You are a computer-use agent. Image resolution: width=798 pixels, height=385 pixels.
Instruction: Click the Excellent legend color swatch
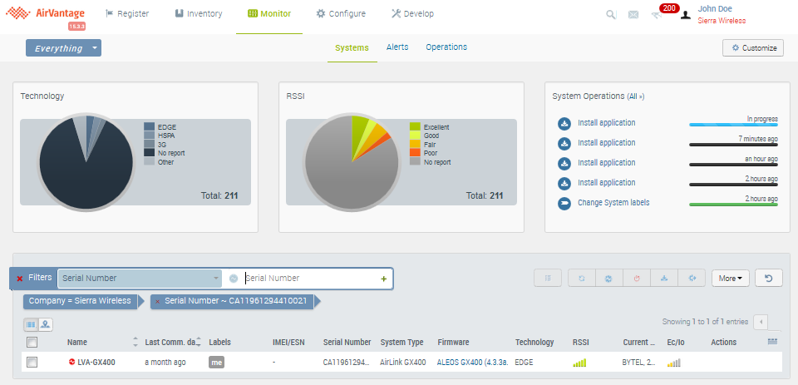tap(415, 126)
